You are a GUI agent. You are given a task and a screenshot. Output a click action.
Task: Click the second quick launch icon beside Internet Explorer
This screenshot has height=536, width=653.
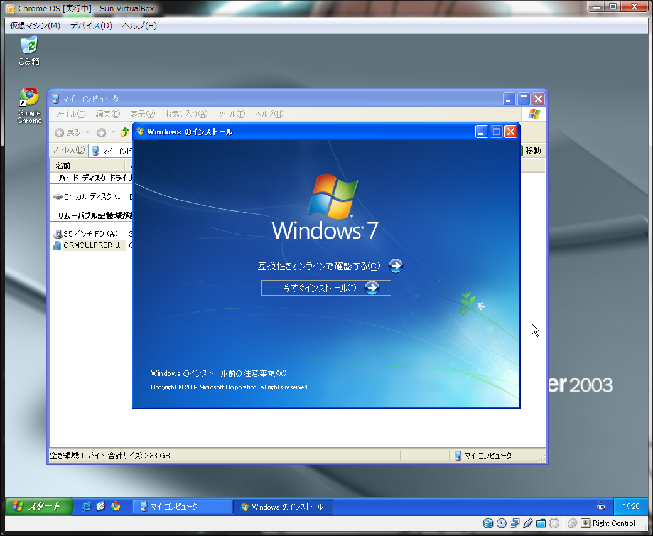point(101,507)
